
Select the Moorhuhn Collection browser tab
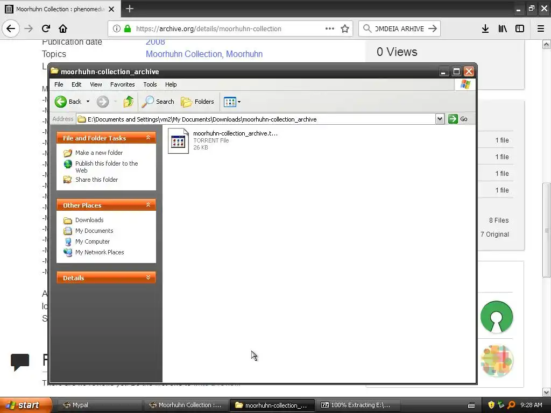coord(60,9)
